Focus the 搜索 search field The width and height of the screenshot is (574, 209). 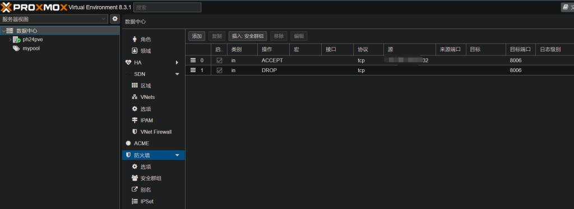pyautogui.click(x=167, y=7)
